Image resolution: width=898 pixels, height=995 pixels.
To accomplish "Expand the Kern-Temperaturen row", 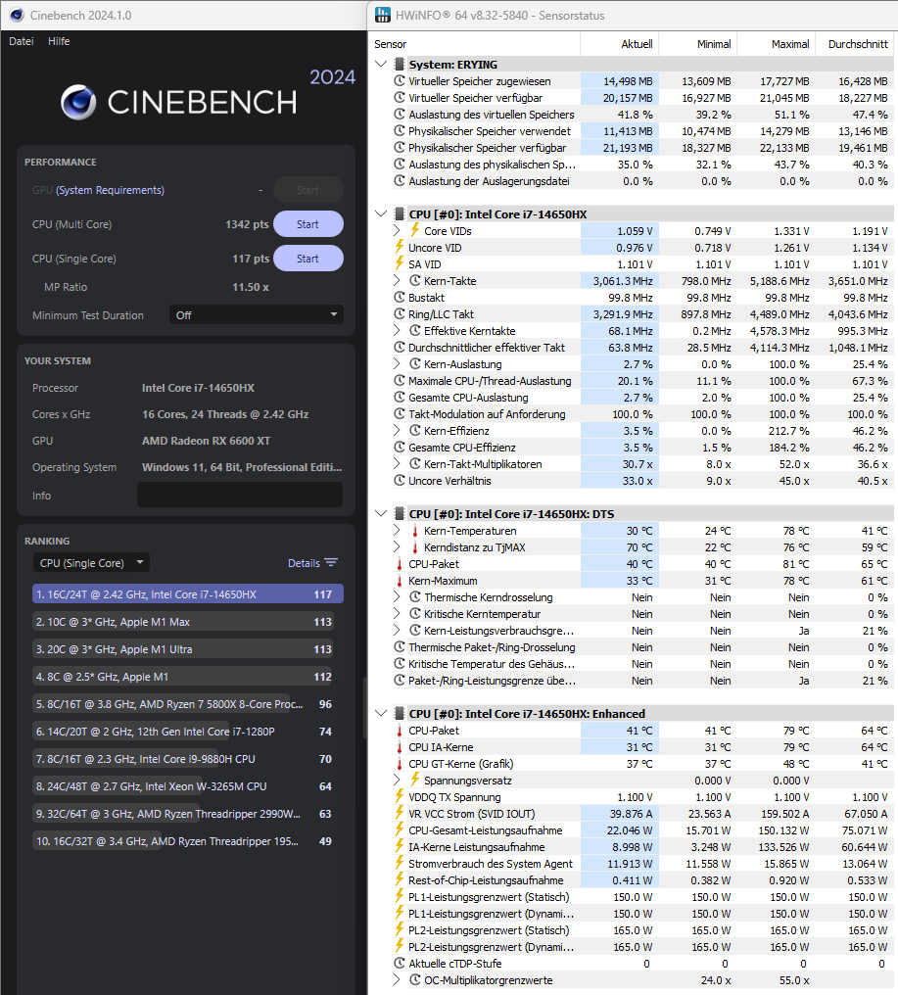I will (x=397, y=530).
